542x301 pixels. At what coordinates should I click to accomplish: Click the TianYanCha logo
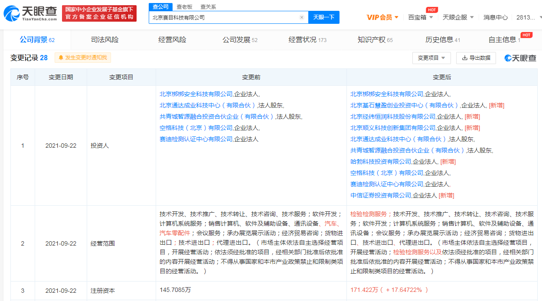30,13
